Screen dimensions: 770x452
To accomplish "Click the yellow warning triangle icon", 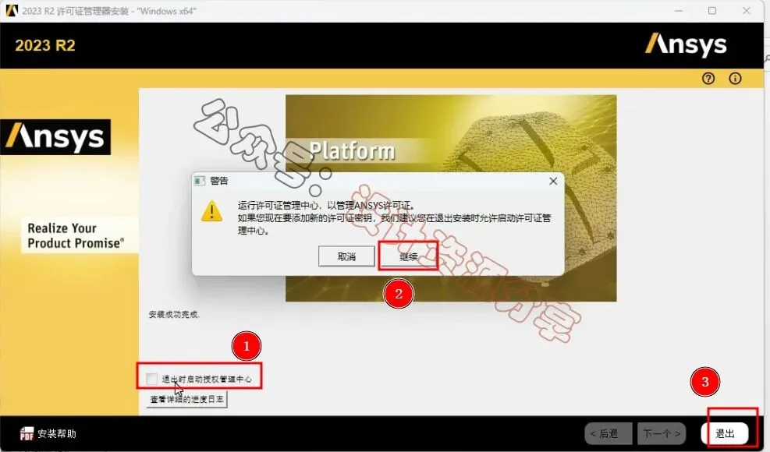I will [x=211, y=211].
